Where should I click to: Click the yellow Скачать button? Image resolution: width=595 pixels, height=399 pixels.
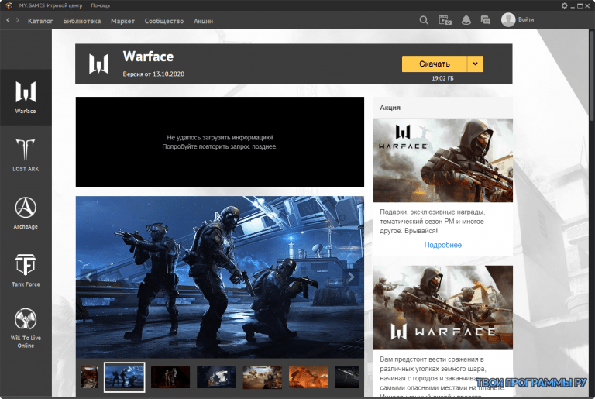(435, 64)
